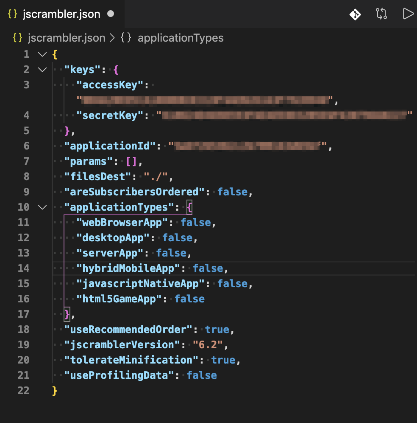Open the jscrambler.json editor tab
Image resolution: width=417 pixels, height=423 pixels.
point(61,14)
